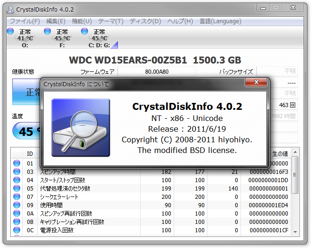
Task: Select the C: D: G: drive
Action: [x=99, y=38]
